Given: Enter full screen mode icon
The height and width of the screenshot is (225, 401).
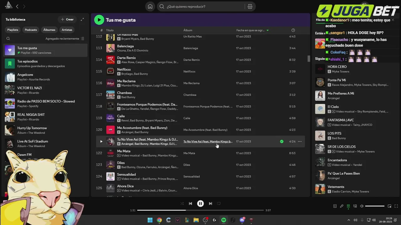Looking at the screenshot, I should click(396, 206).
